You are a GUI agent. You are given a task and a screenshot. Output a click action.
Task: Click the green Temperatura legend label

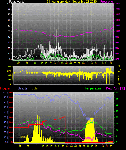[x=93, y=88]
